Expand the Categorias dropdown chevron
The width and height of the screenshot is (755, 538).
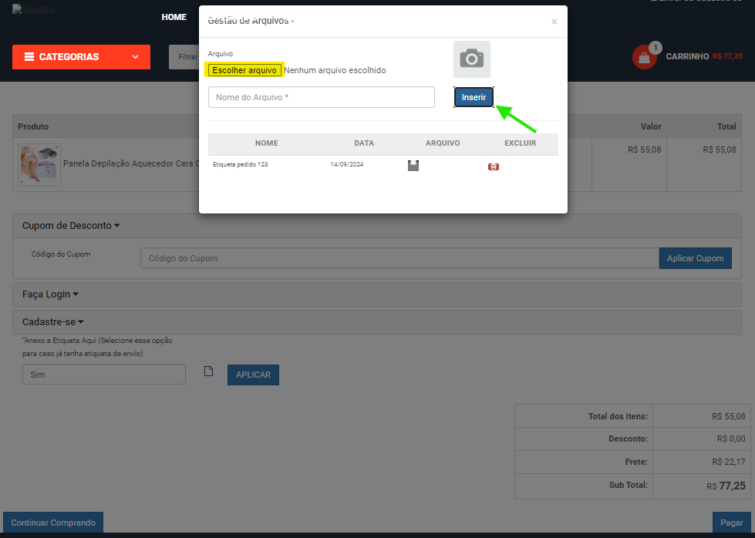tap(136, 57)
